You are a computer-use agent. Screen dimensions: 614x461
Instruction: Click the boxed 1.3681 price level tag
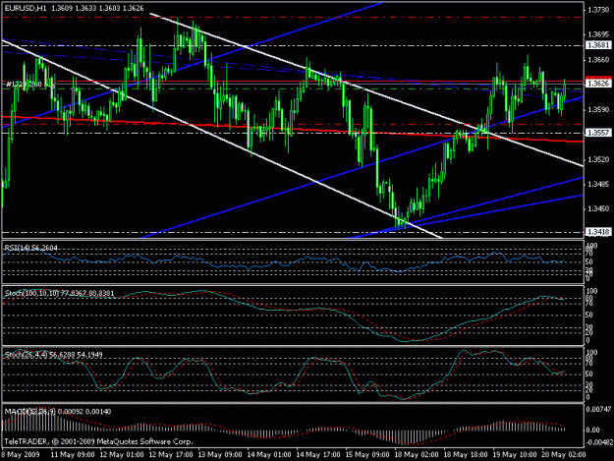click(598, 45)
